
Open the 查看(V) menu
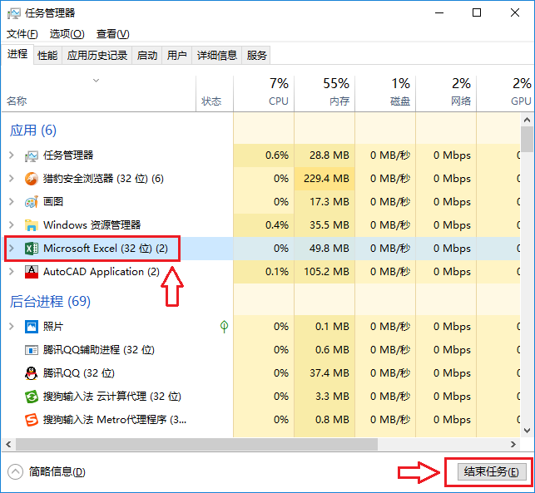(112, 34)
